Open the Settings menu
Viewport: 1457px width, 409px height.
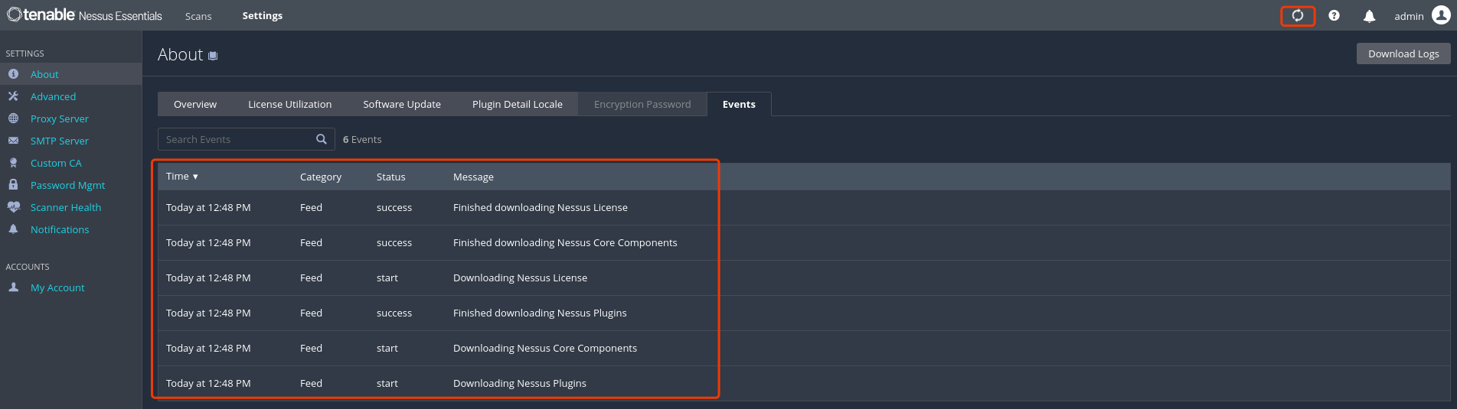[x=263, y=15]
